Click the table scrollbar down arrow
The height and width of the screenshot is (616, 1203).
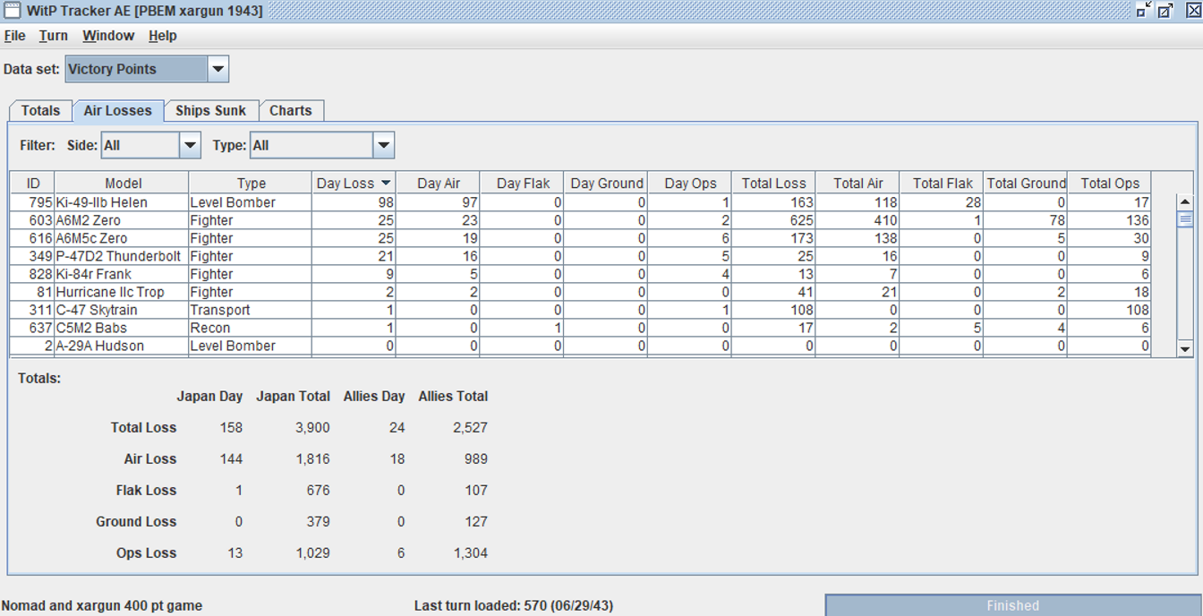click(x=1183, y=348)
